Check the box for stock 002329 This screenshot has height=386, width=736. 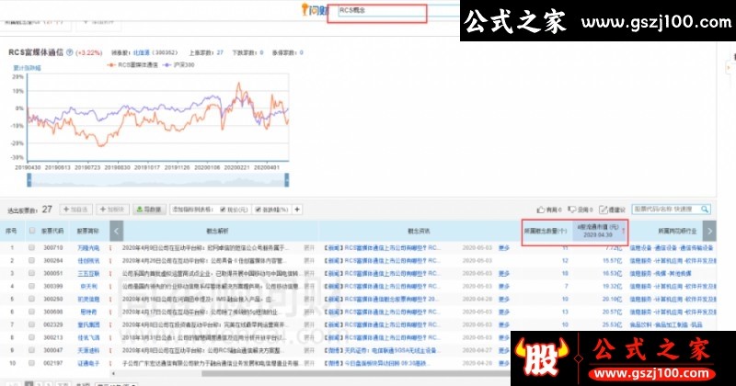[31, 324]
